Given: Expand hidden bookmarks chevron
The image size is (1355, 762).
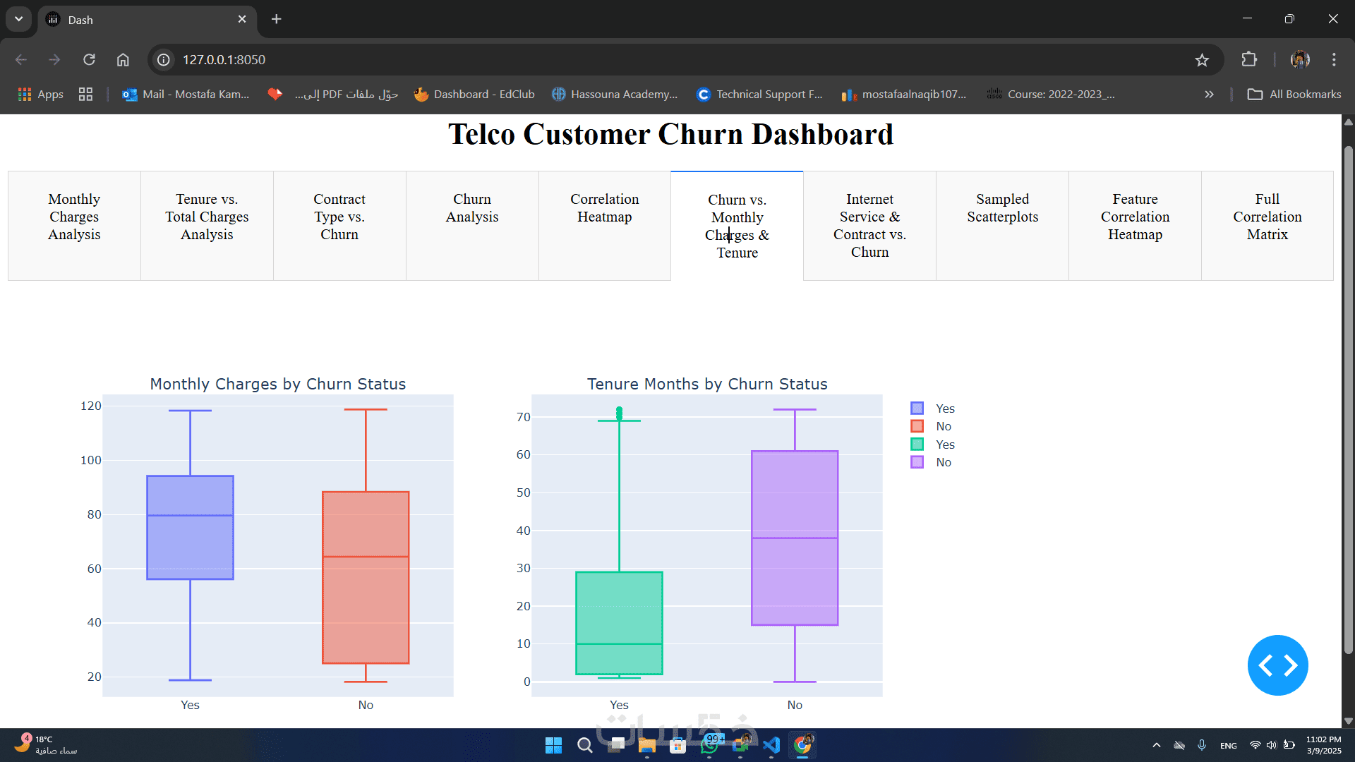Looking at the screenshot, I should (1209, 95).
